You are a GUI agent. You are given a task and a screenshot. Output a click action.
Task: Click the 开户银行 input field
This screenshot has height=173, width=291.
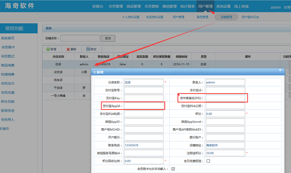tap(144, 137)
